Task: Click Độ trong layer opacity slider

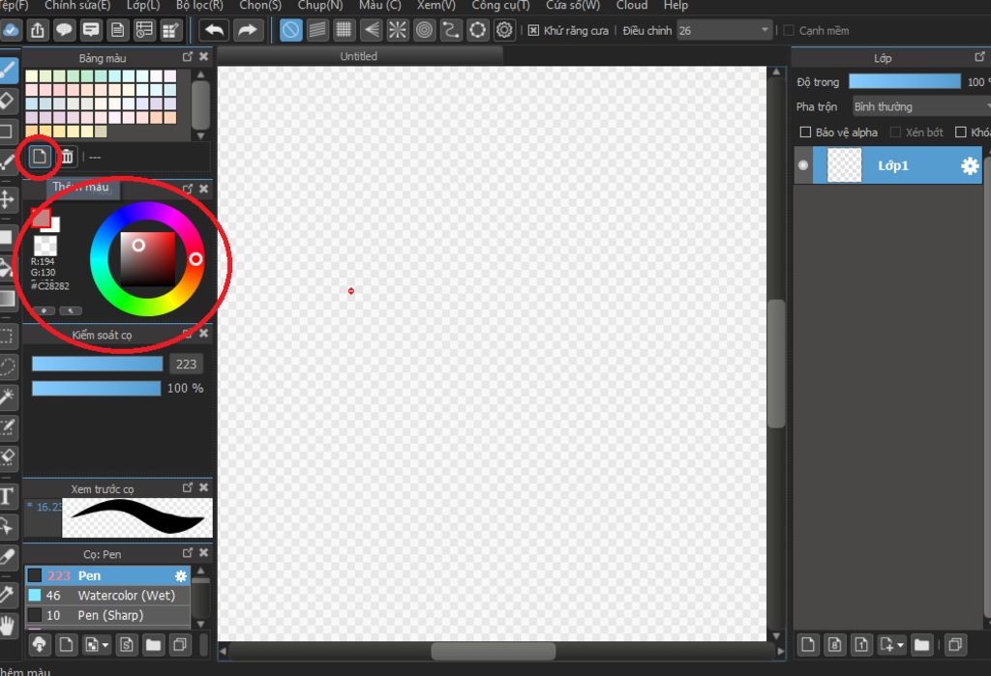Action: 905,81
